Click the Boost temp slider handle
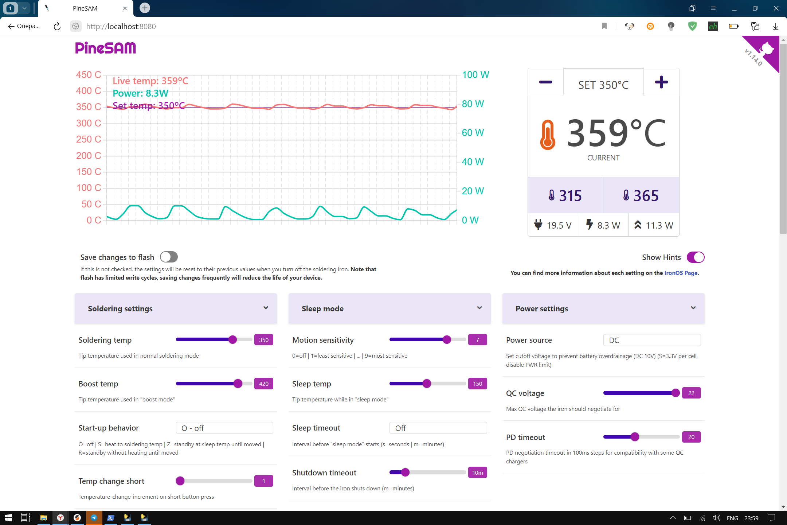 click(238, 384)
